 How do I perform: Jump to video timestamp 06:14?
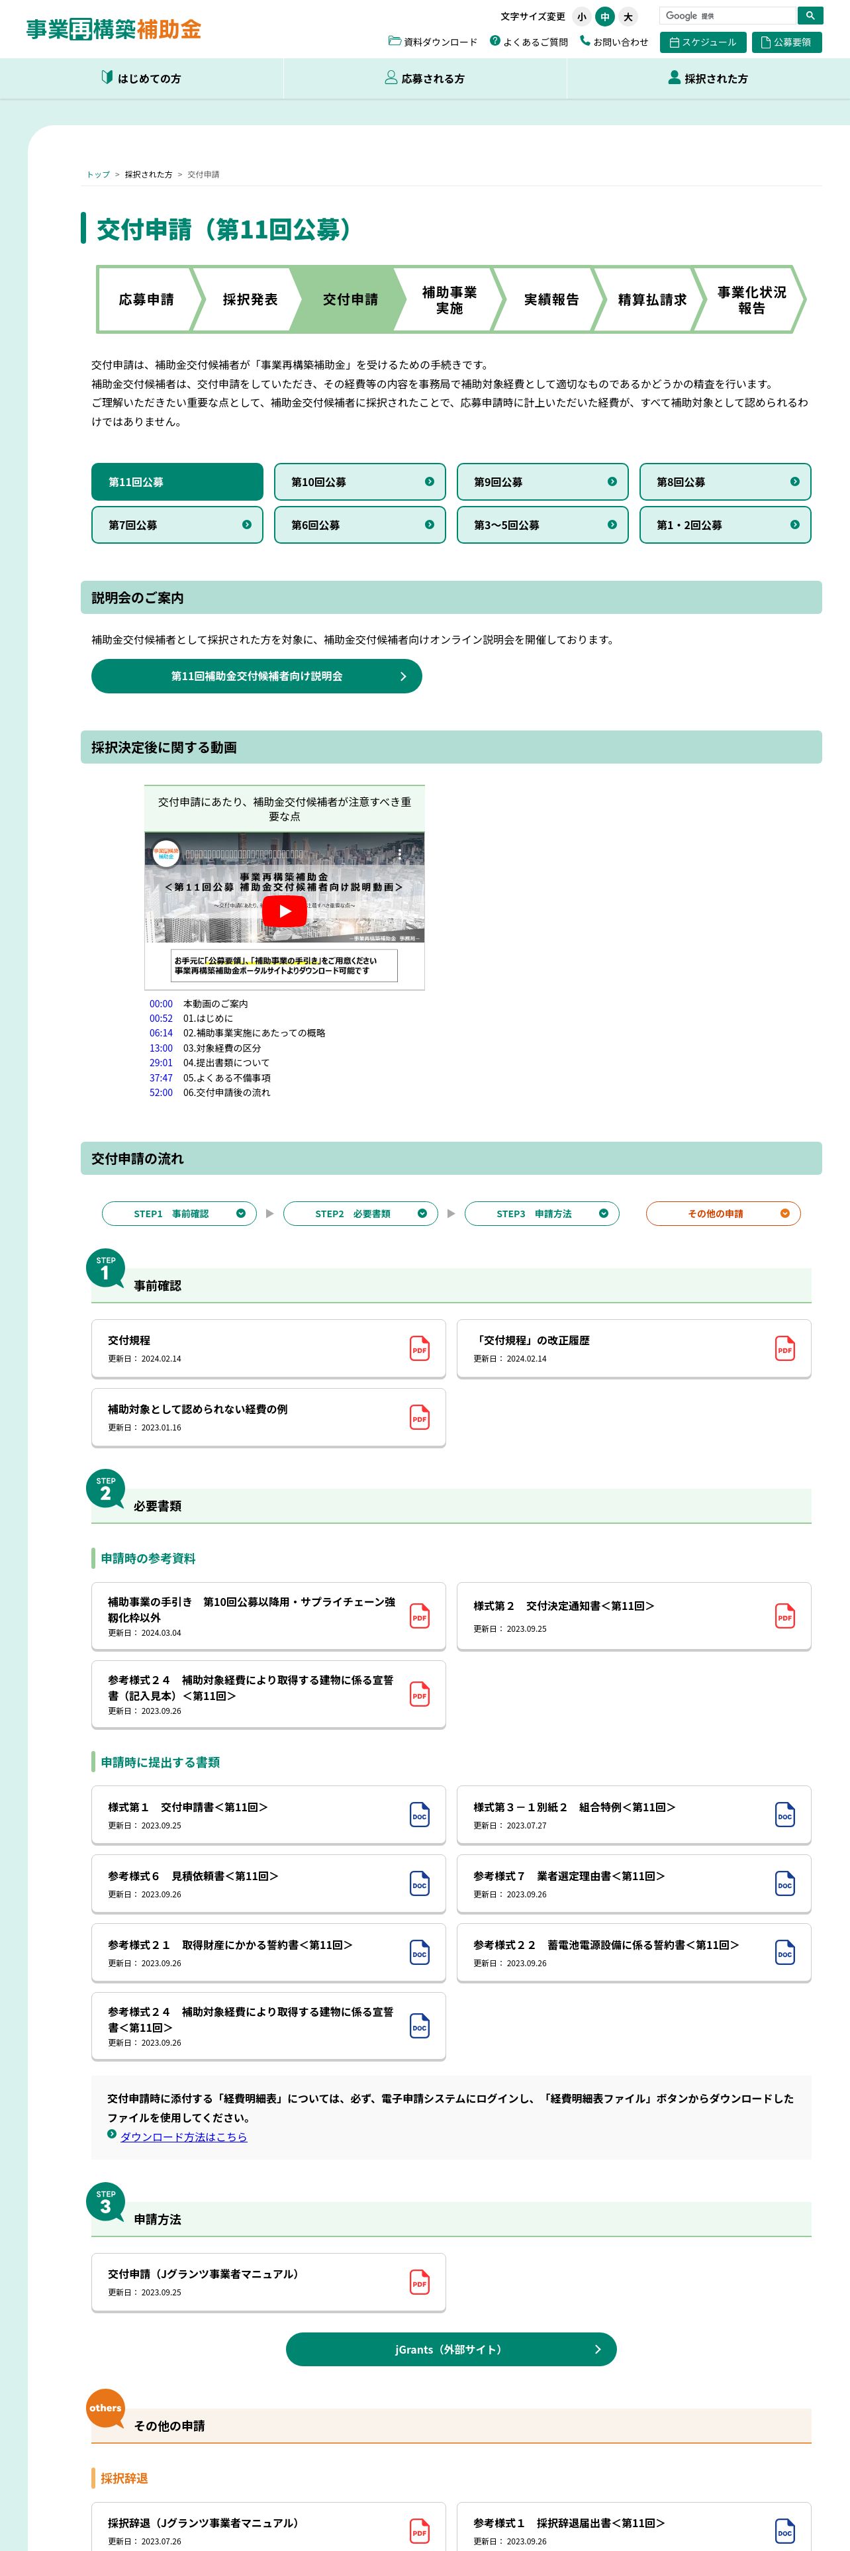[x=160, y=1033]
